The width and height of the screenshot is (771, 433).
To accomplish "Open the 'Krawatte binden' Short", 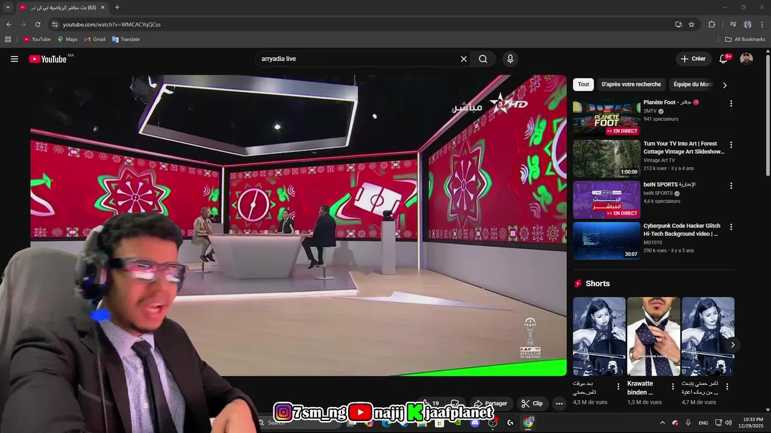I will pyautogui.click(x=654, y=337).
